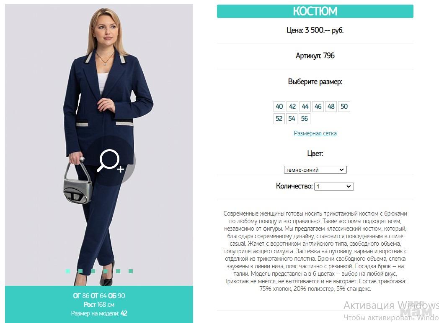
Task: Select the third image carousel dot
Action: [x=93, y=271]
